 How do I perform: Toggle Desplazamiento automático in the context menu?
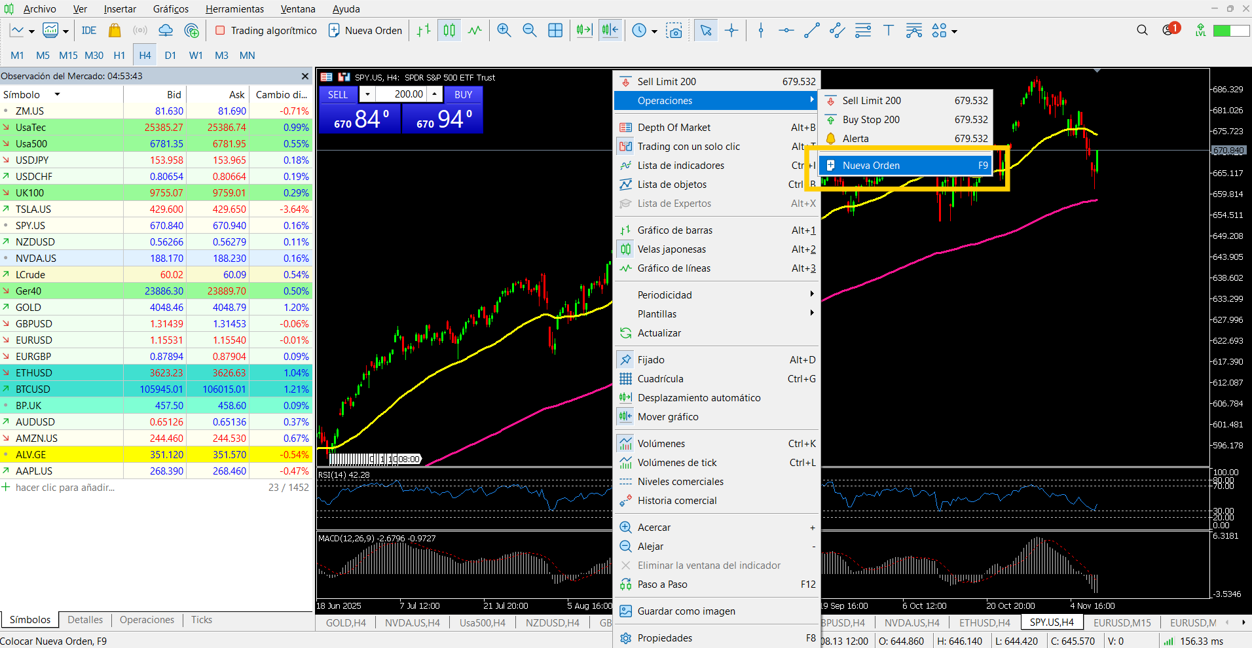point(699,397)
